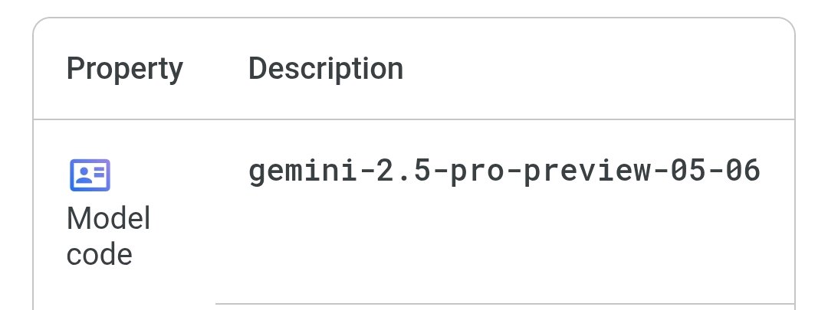This screenshot has width=828, height=310.
Task: Select the Description column header
Action: (326, 69)
